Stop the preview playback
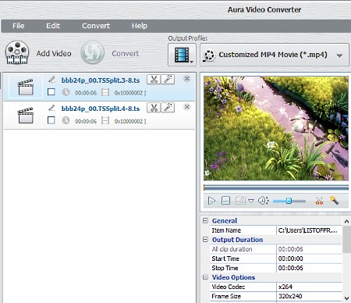Viewport: 351px width, 303px height. pos(225,201)
